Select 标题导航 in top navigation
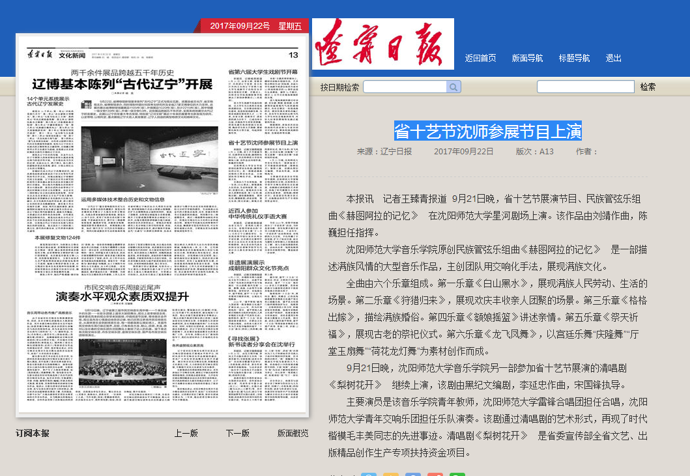Screen dimensions: 690x476 pyautogui.click(x=574, y=58)
